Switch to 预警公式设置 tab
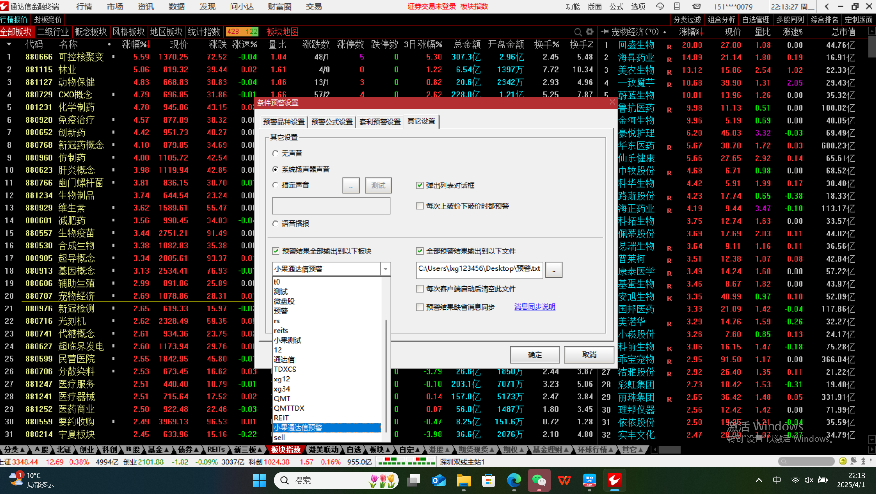The width and height of the screenshot is (876, 494). click(x=332, y=122)
